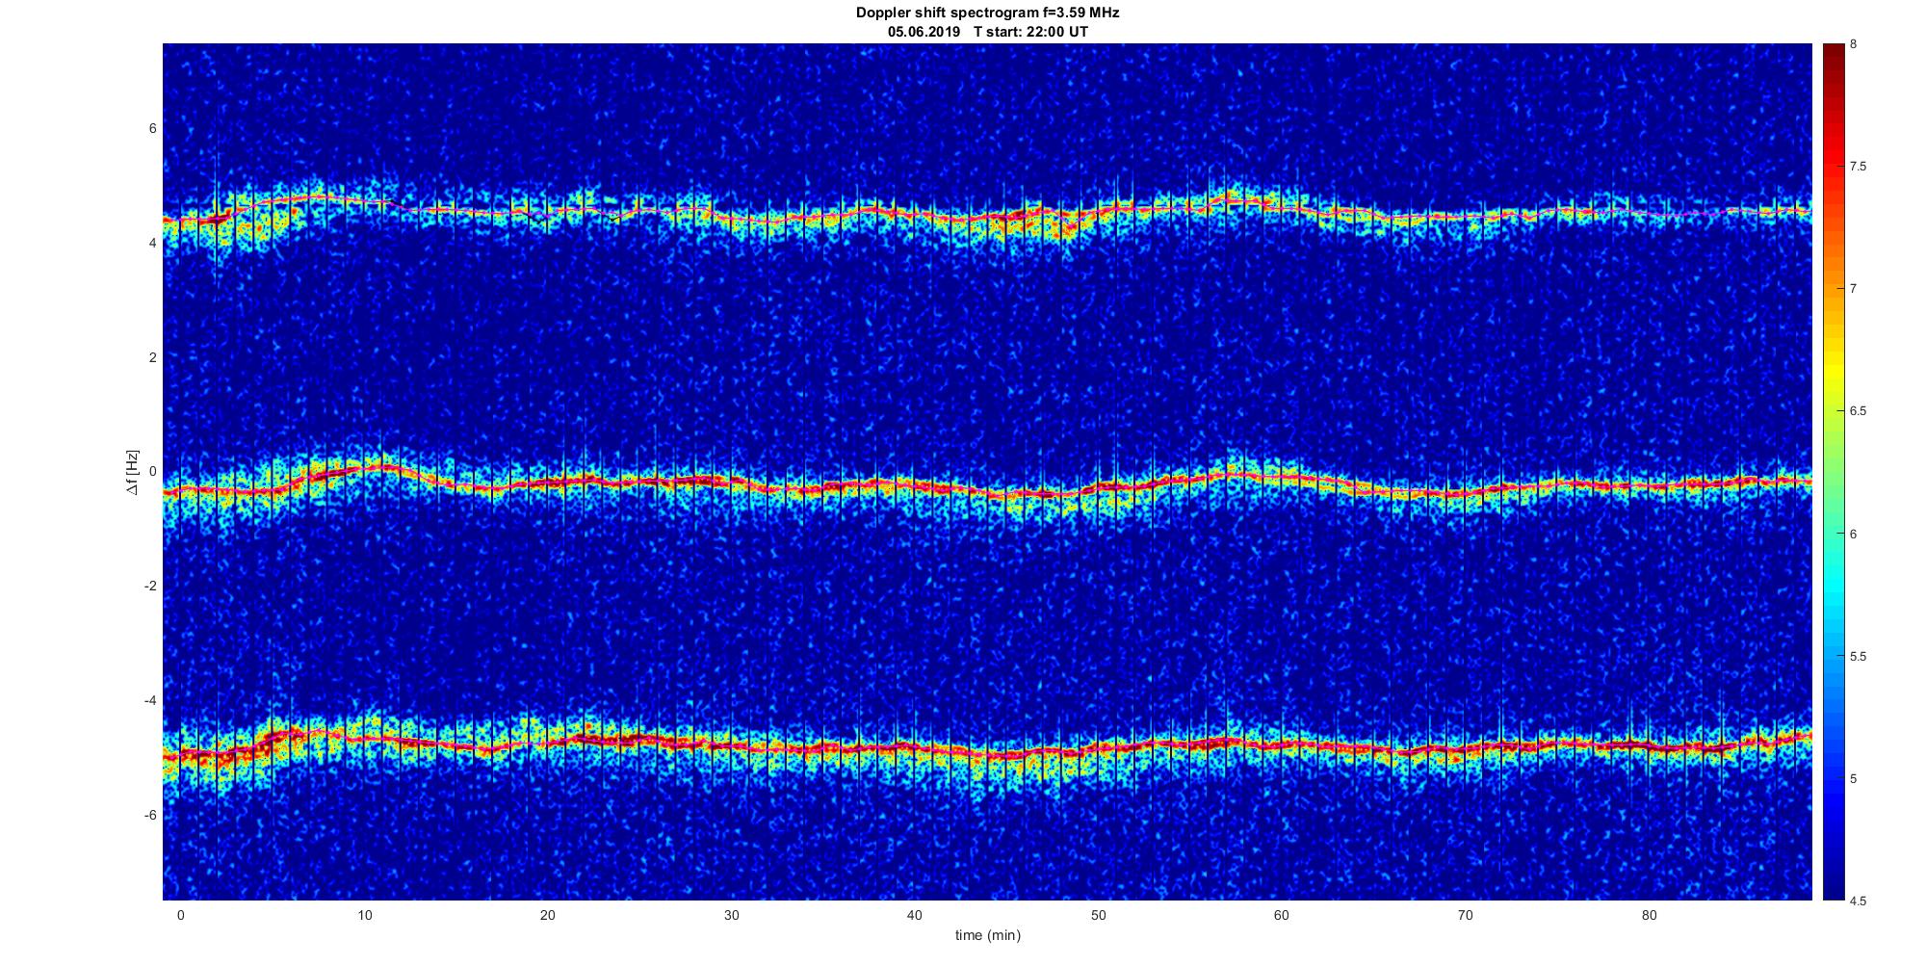
Task: Click the x-axis tick label '60'
Action: tap(1282, 915)
